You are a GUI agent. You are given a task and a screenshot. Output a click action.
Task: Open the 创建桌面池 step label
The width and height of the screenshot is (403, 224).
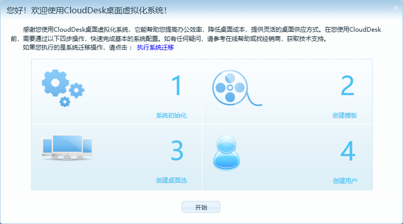pos(171,181)
